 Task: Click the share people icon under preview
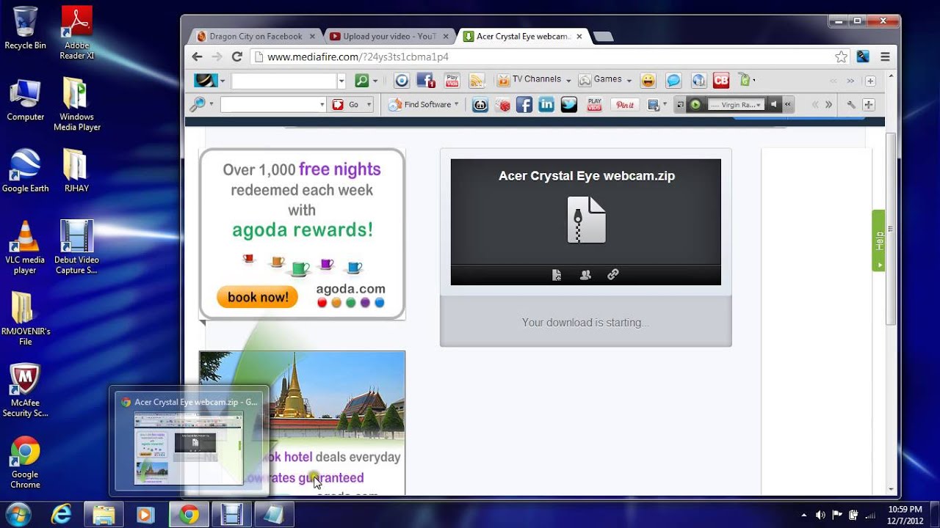click(585, 275)
